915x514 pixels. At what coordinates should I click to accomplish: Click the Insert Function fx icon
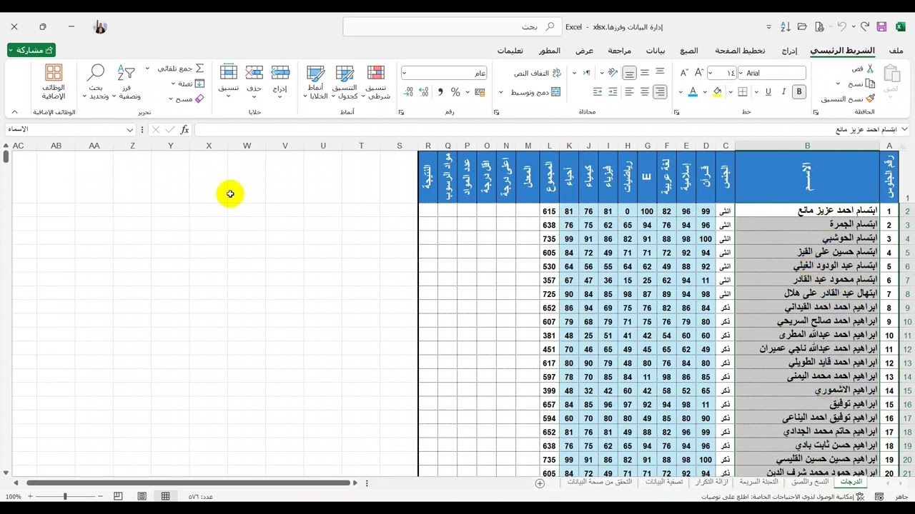click(184, 129)
